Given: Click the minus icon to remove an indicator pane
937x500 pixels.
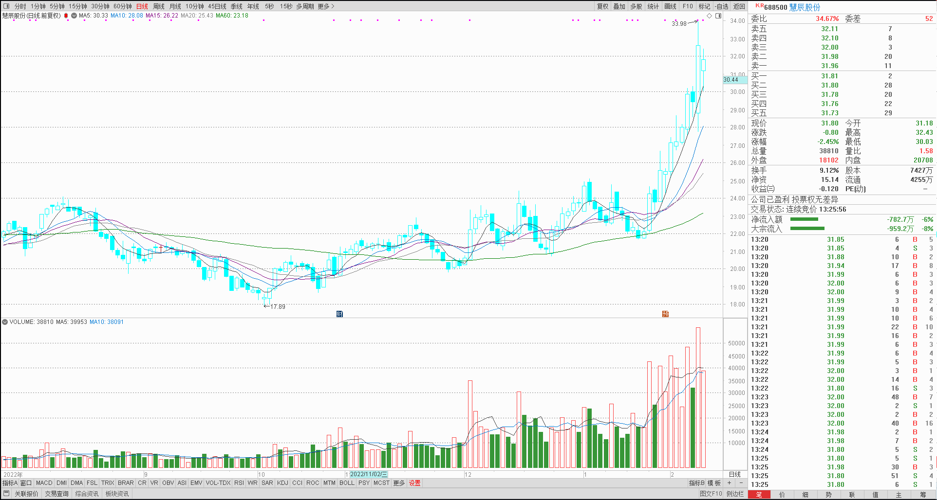Looking at the screenshot, I should tap(741, 483).
